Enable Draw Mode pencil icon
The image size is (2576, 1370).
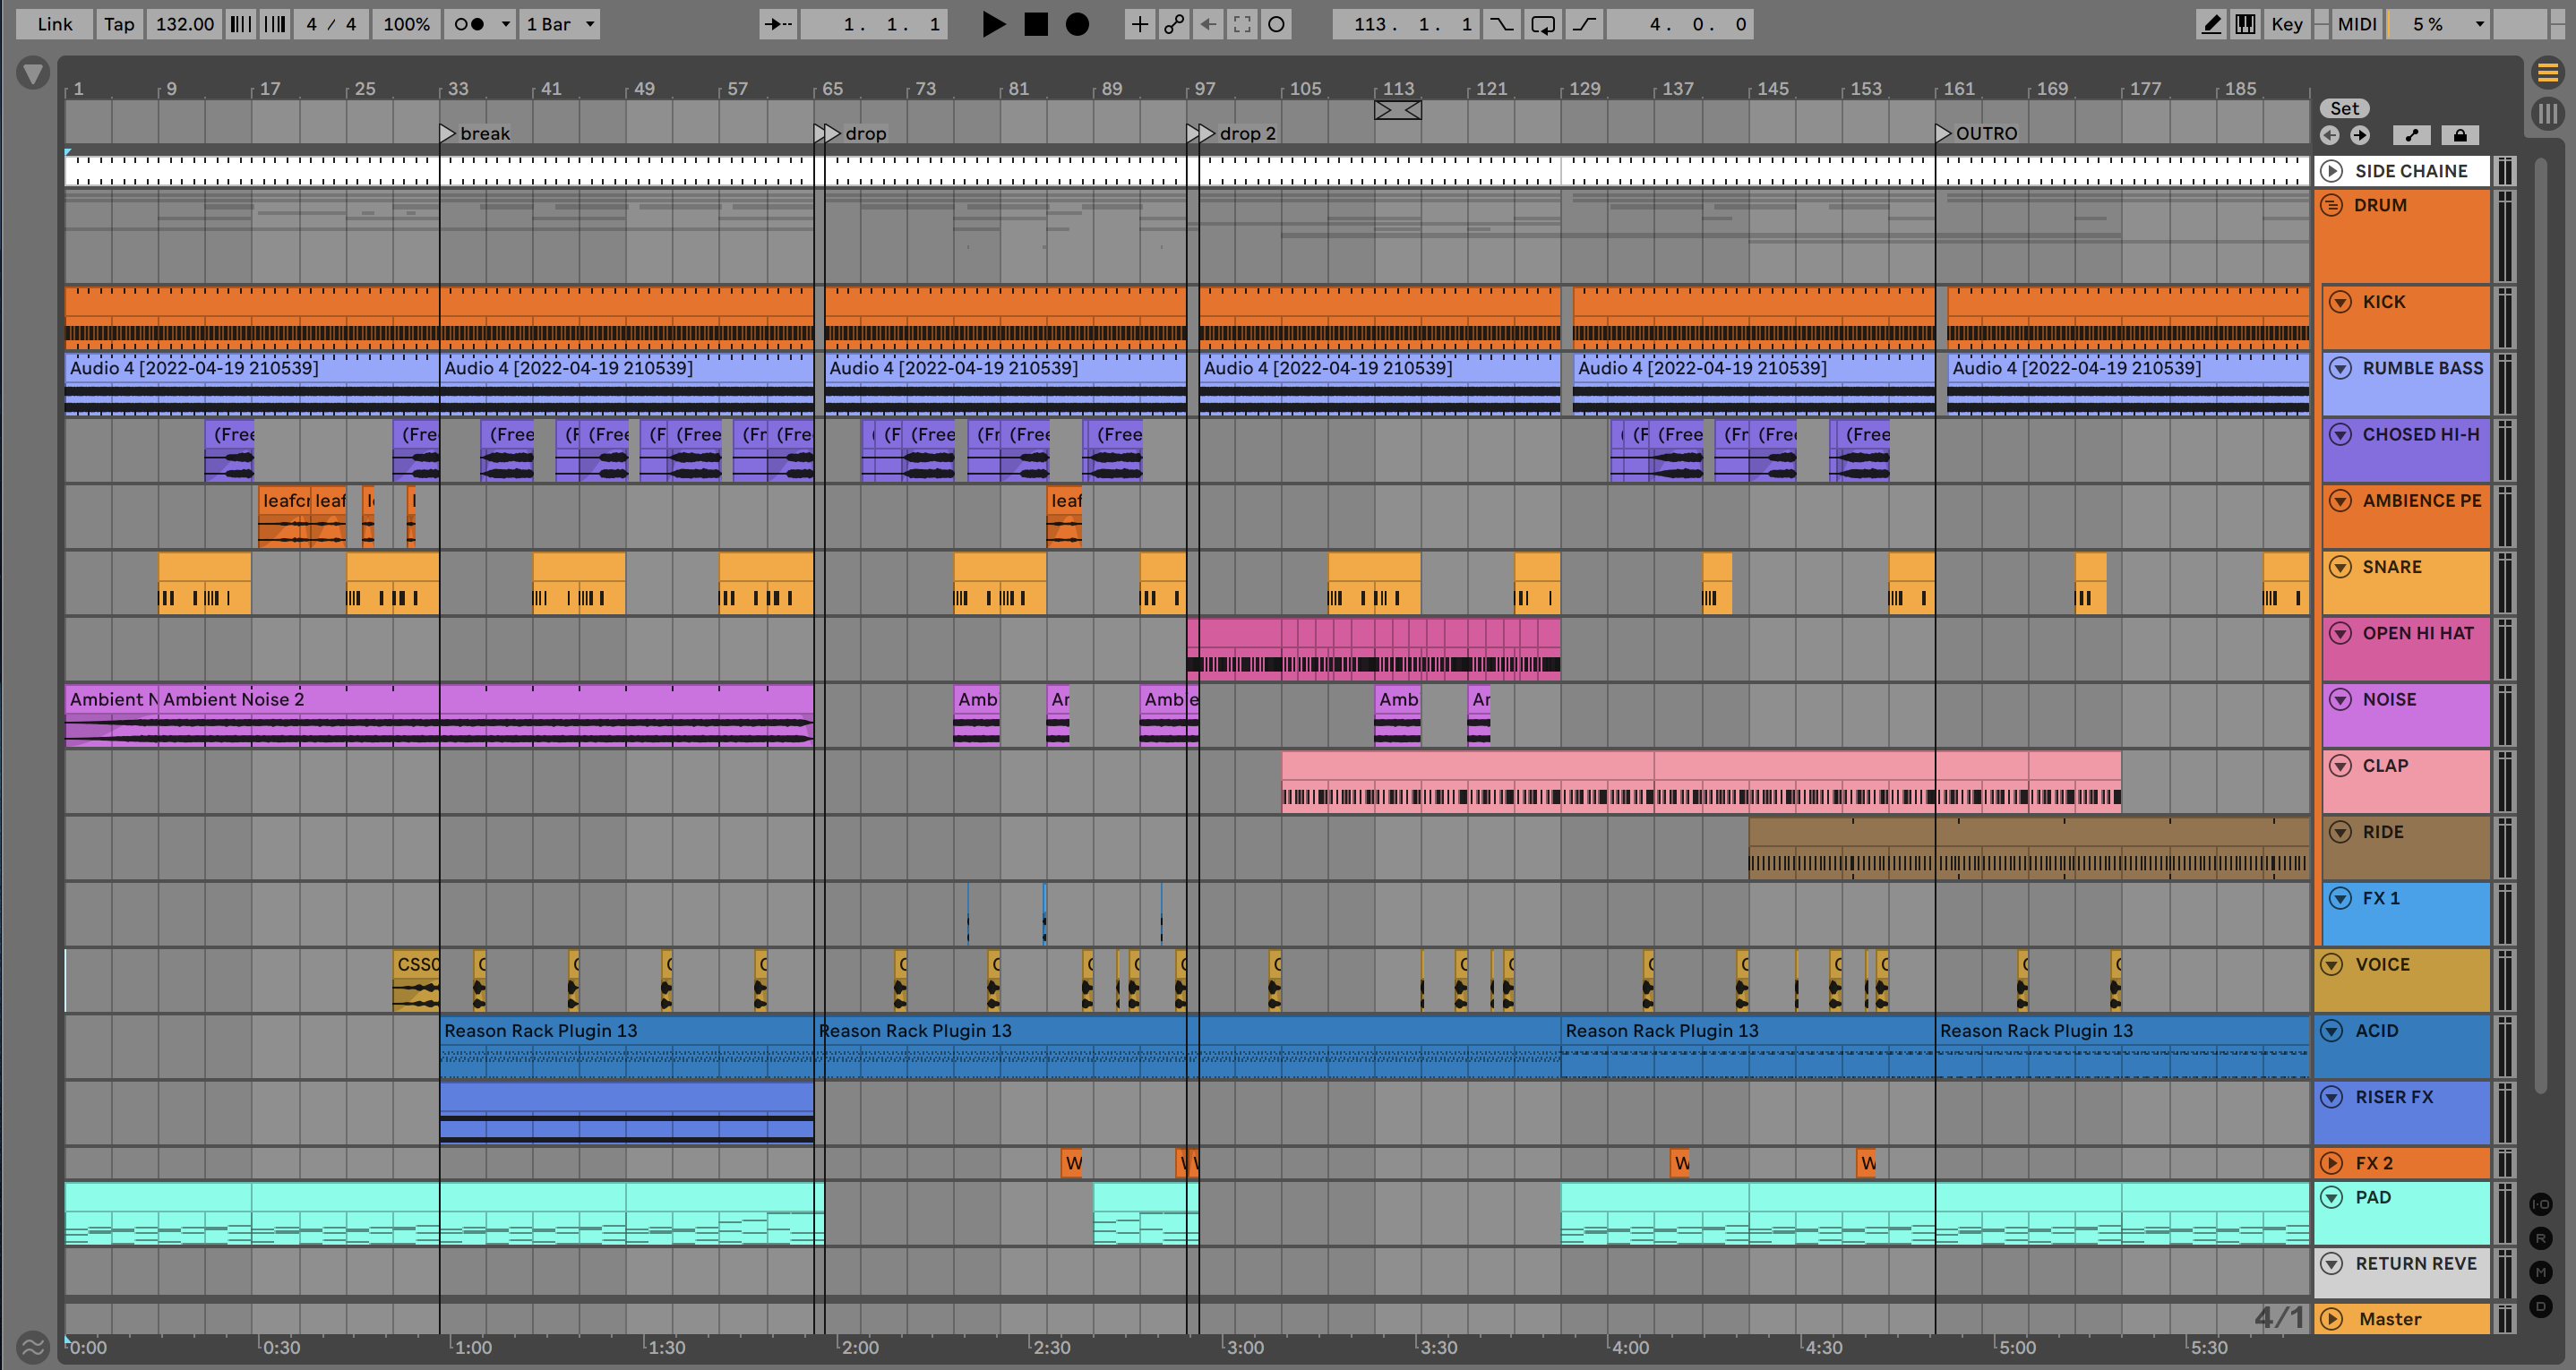2211,24
